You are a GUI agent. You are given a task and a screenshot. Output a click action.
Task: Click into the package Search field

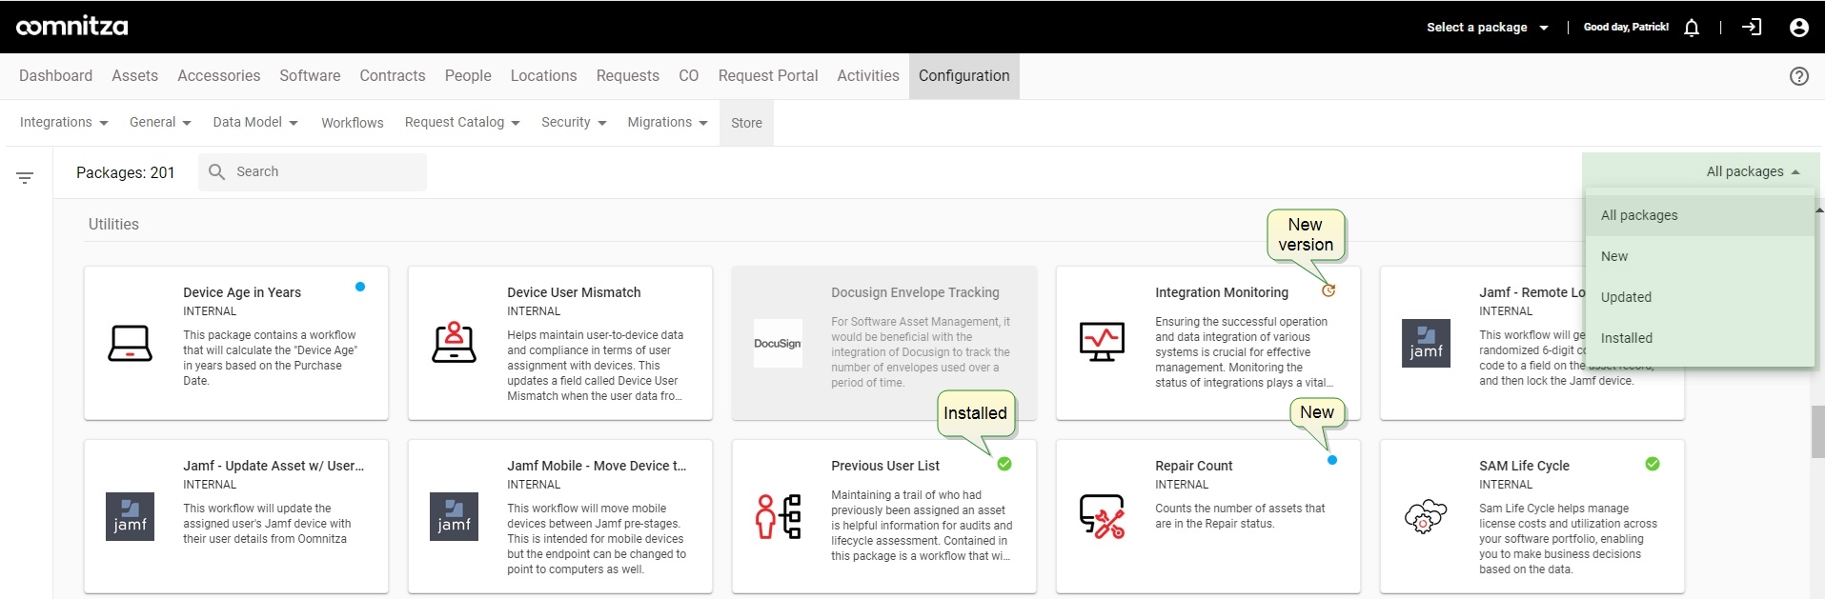[x=313, y=171]
